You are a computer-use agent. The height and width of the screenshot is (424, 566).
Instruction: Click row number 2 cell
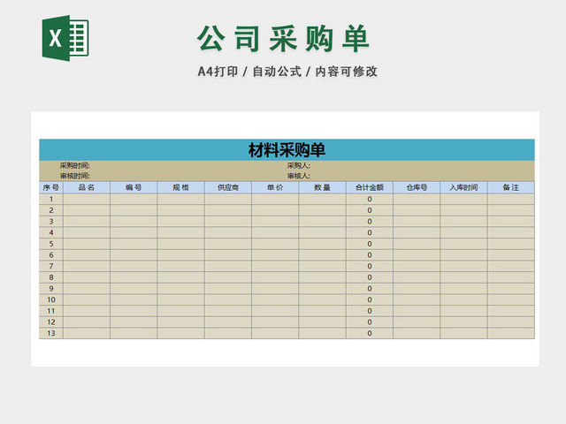tap(51, 210)
